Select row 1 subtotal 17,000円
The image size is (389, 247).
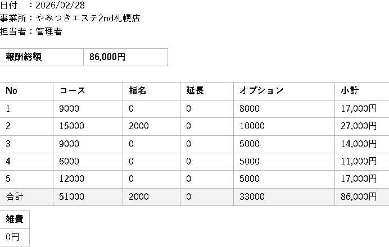pos(358,109)
